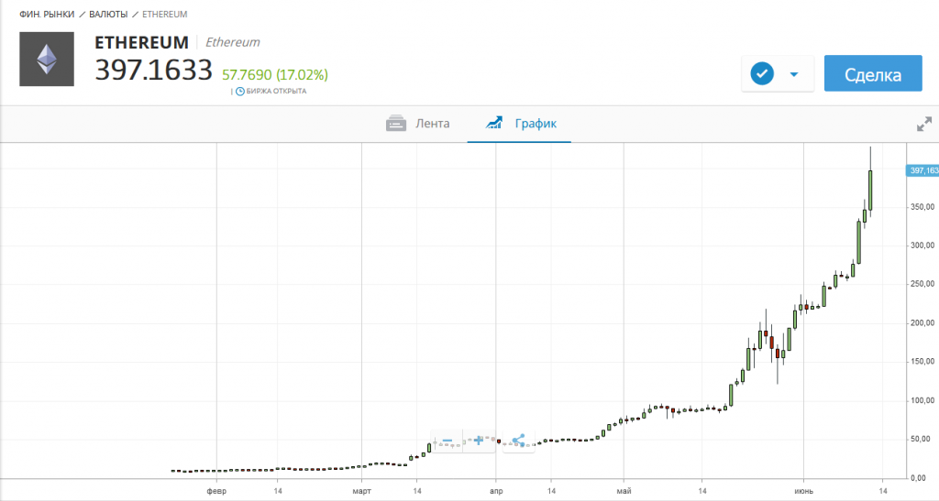Click the market open clock icon
This screenshot has width=939, height=501.
(240, 92)
